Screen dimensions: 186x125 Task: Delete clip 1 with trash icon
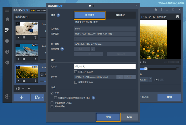click(35, 37)
